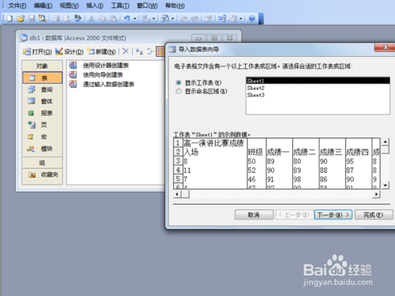Open the 工具(T) menu
The width and height of the screenshot is (395, 296).
coord(120,6)
